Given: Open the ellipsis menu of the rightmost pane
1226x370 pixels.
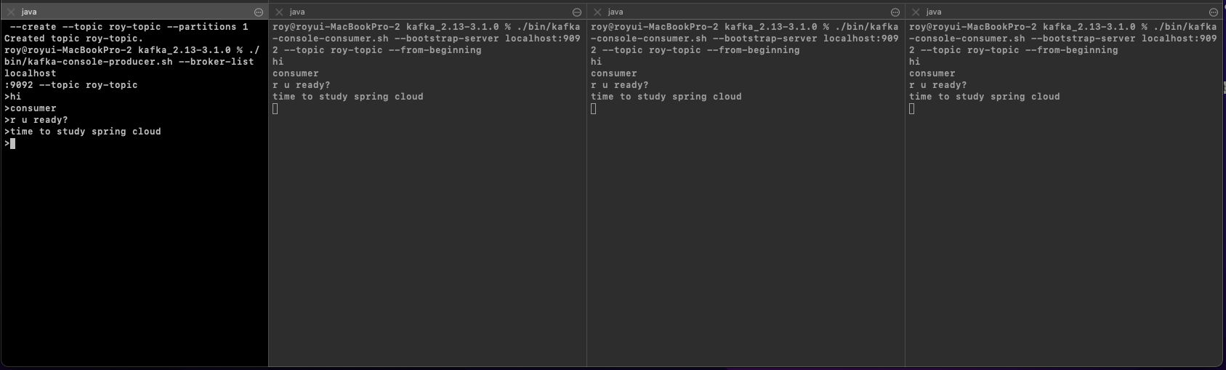Looking at the screenshot, I should coord(1214,12).
